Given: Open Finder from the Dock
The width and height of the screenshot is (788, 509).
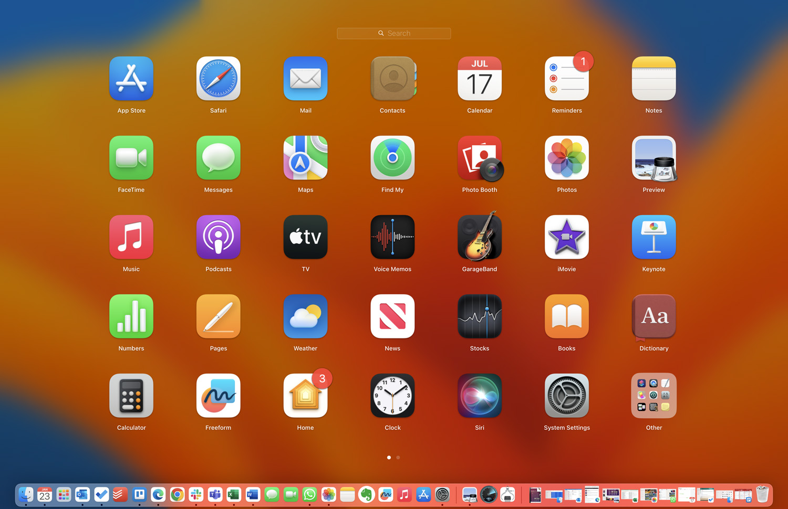Looking at the screenshot, I should pos(26,494).
